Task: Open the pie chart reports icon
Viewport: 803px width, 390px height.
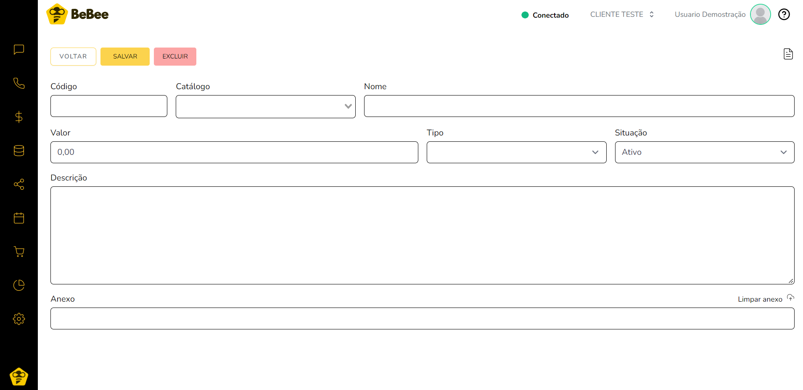Action: (19, 285)
